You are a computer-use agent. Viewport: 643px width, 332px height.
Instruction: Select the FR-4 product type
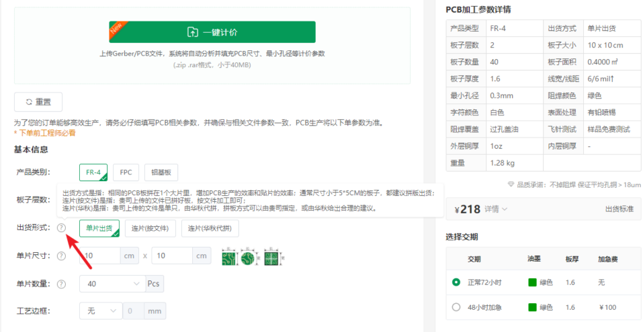93,172
